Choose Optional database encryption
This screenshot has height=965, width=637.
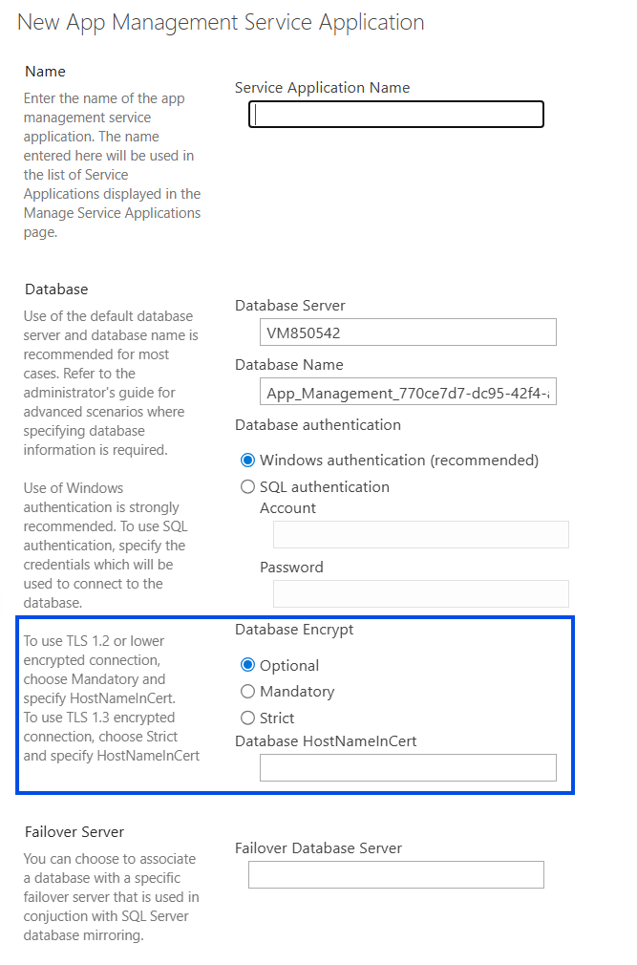[247, 665]
